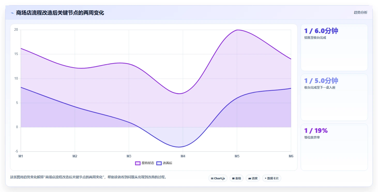Click the M6 x-axis label
Viewport: 378px width, 192px height.
(x=291, y=156)
